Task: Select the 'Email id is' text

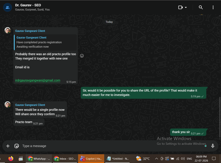Action: coord(23,67)
